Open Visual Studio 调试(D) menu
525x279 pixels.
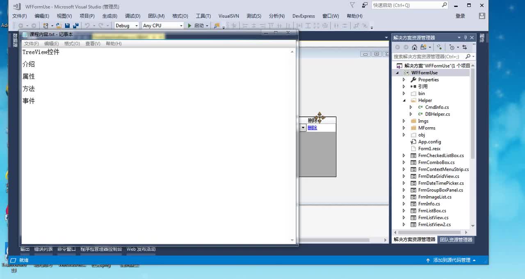tap(132, 16)
